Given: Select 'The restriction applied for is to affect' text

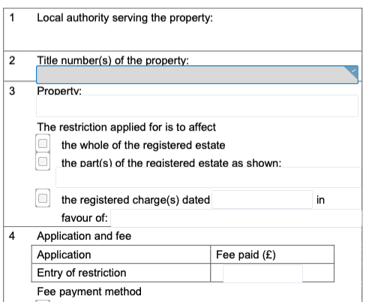Looking at the screenshot, I should (x=126, y=127).
